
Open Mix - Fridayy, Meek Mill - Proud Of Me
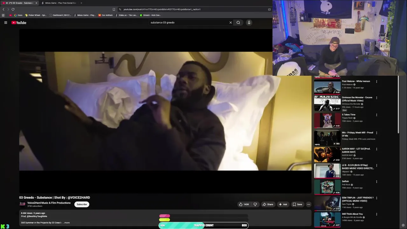[327, 138]
